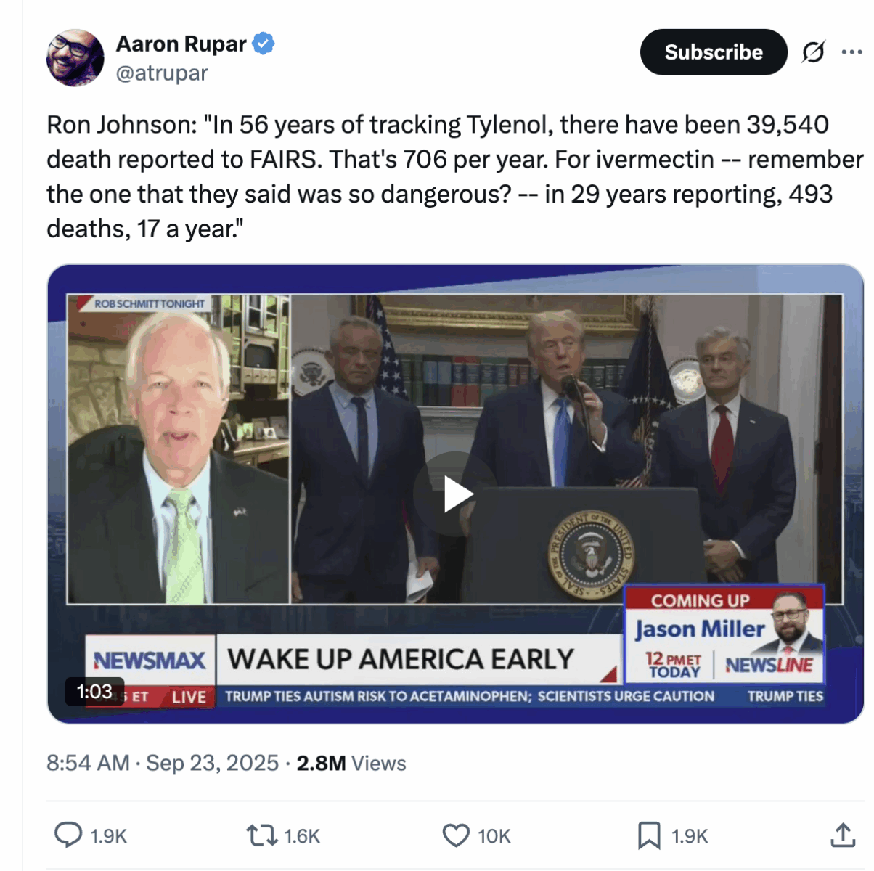Click the Subscribe button
The width and height of the screenshot is (874, 871).
coord(714,52)
